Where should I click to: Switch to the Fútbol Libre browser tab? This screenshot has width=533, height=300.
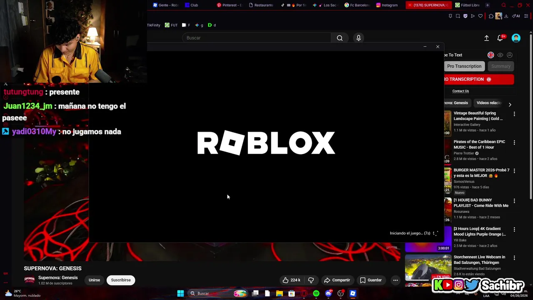coord(467,5)
